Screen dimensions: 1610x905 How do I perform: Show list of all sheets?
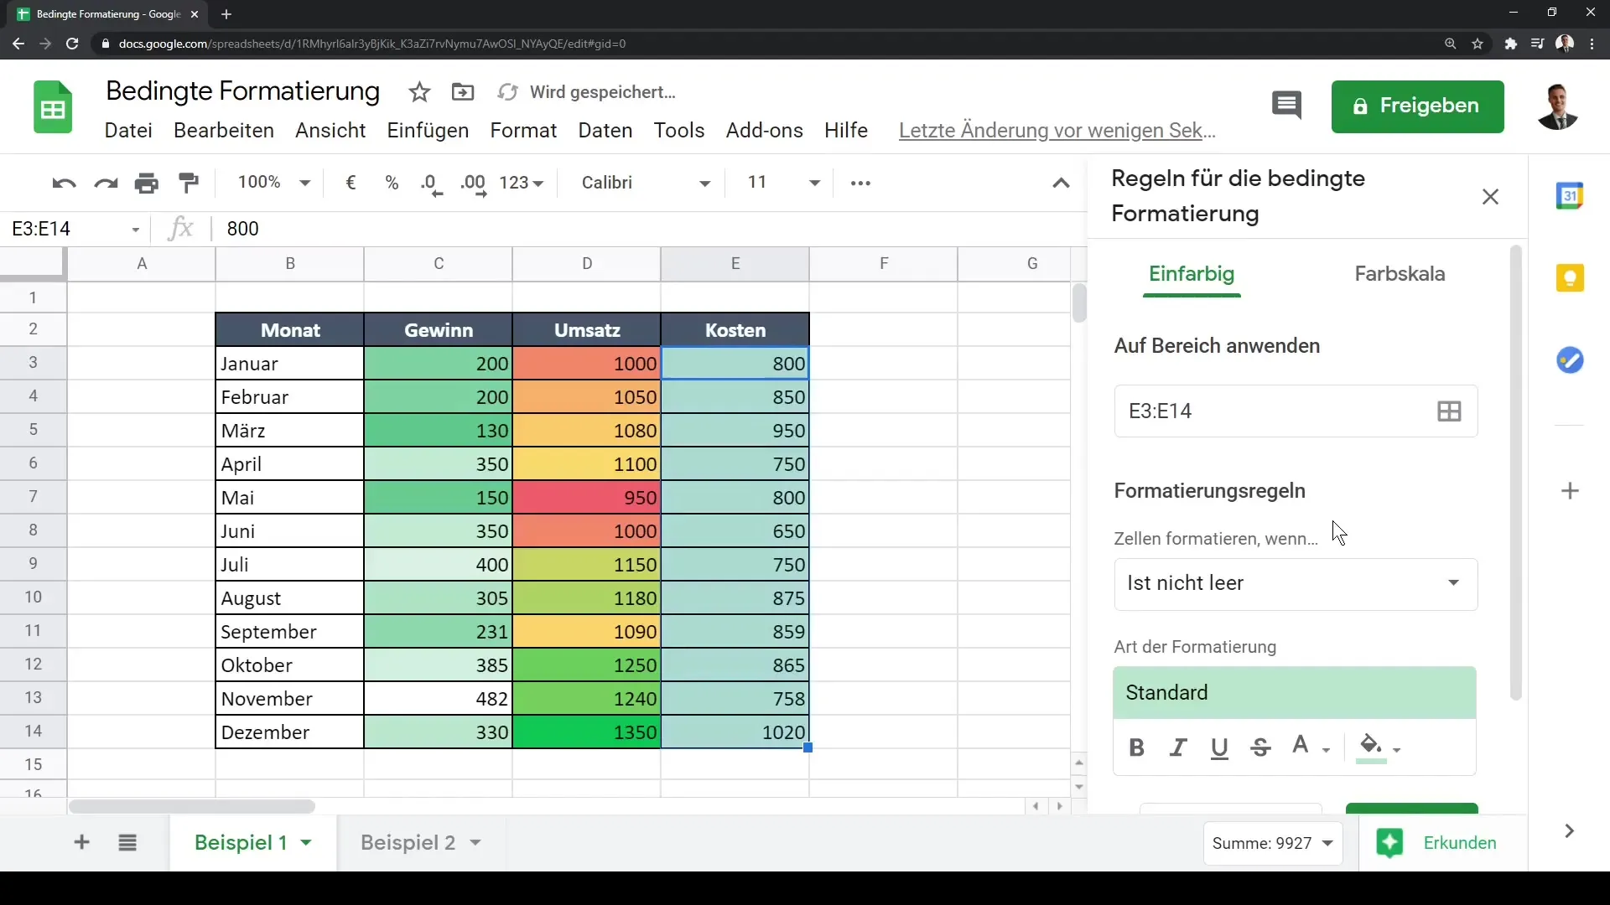127,842
